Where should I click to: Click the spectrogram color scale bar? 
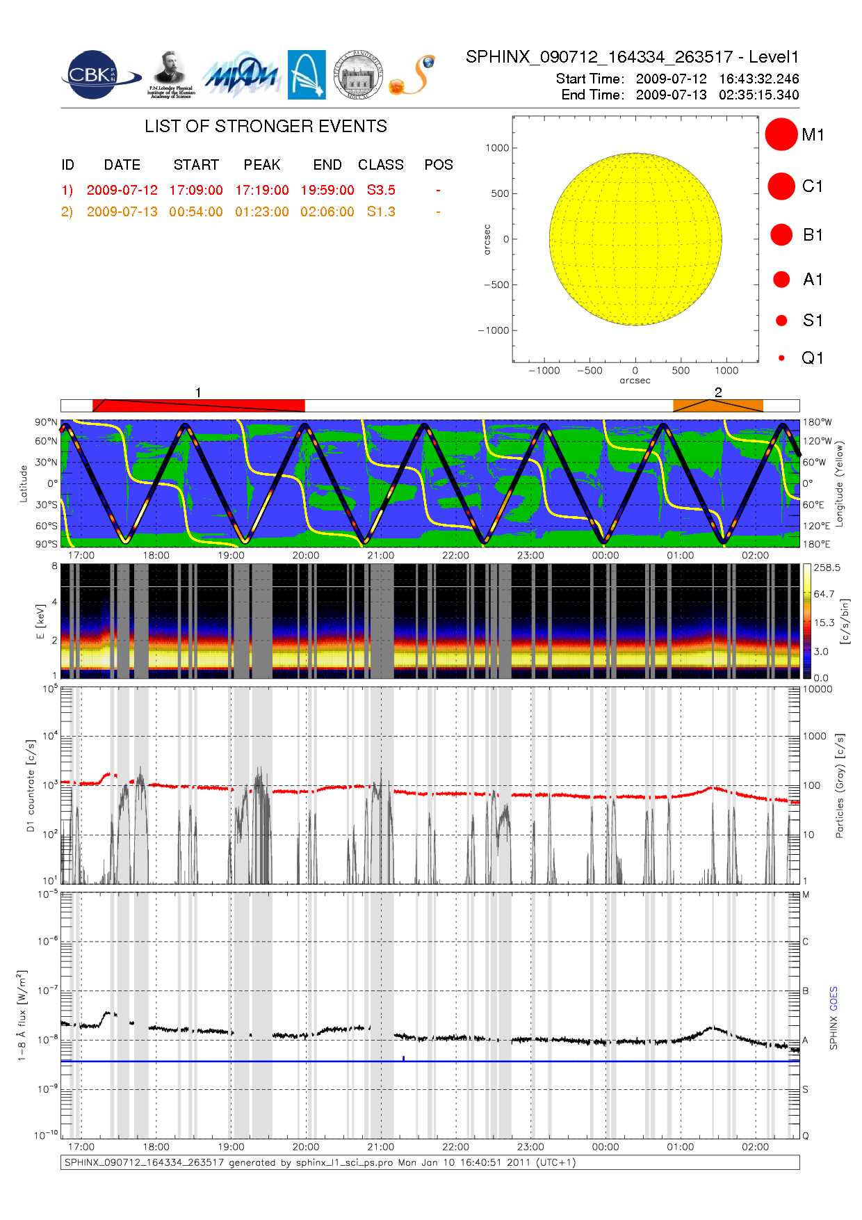point(806,621)
